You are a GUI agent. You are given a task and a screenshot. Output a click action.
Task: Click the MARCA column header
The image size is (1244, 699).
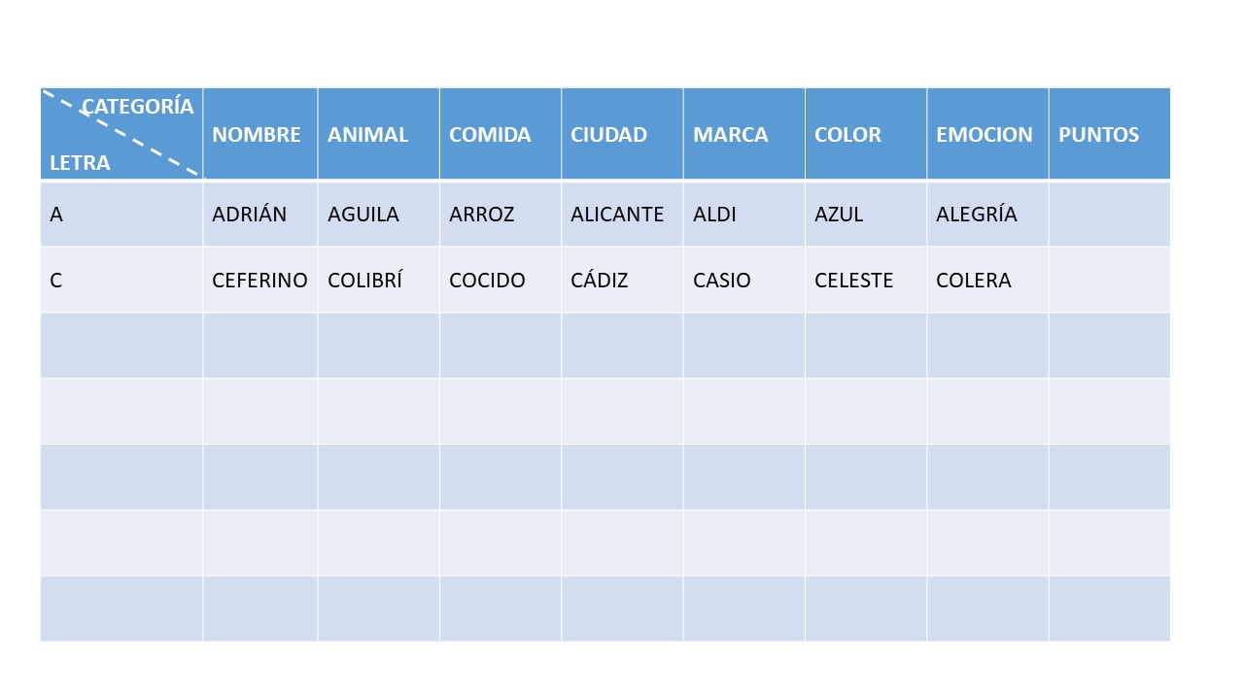744,134
